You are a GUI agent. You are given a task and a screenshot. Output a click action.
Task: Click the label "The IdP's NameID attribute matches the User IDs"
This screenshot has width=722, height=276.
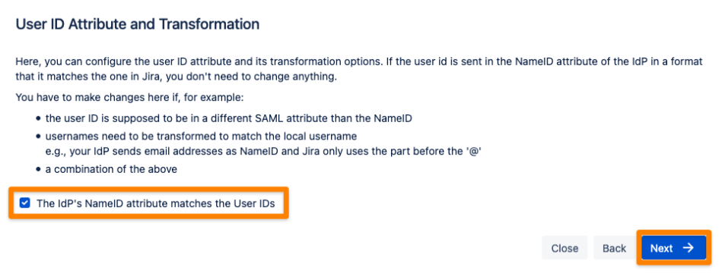pyautogui.click(x=156, y=203)
